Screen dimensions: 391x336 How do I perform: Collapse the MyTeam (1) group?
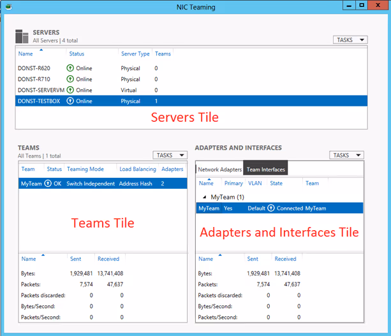tap(205, 197)
